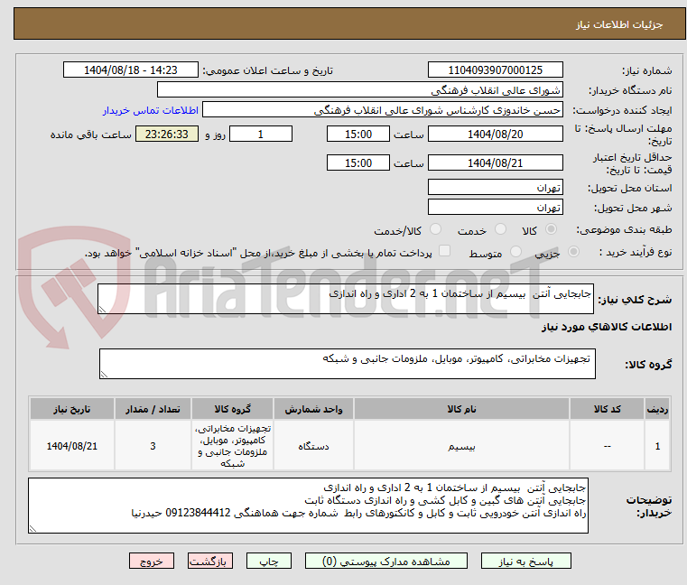This screenshot has height=585, width=687.
Task: Click the remaining days field showing 1
Action: [261, 135]
